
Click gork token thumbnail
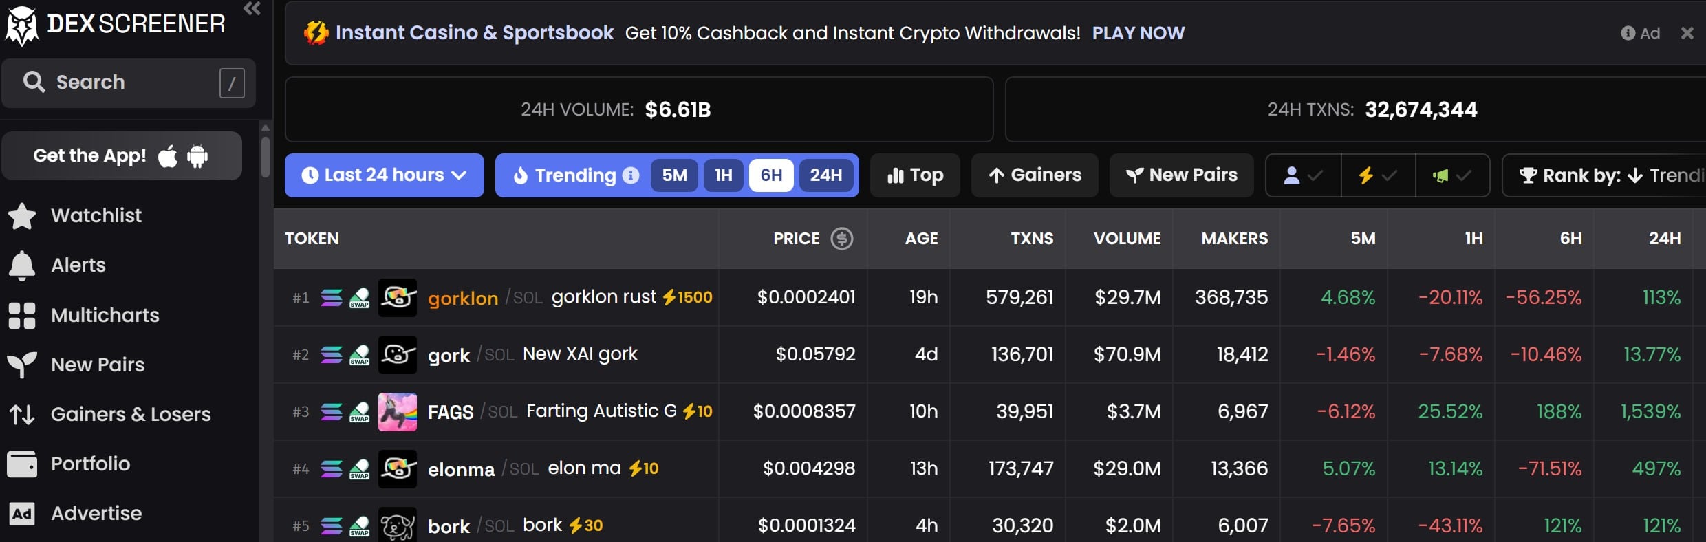click(x=398, y=355)
